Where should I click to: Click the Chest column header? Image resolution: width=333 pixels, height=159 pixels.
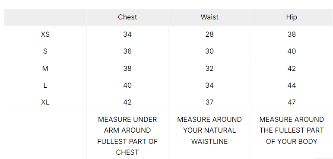point(127,17)
